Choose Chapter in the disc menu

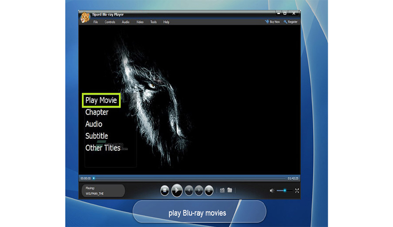tap(97, 112)
